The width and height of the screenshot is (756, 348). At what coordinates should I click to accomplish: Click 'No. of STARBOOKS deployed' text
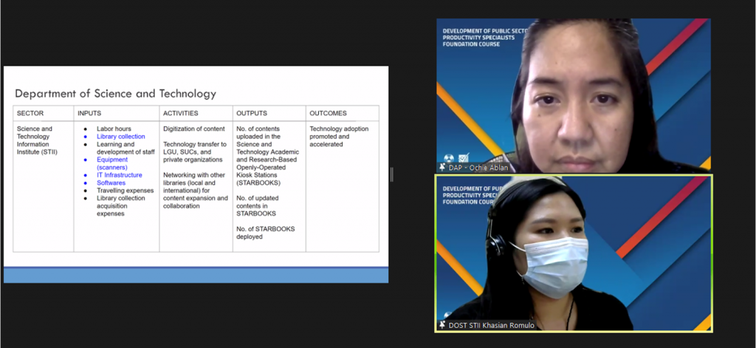(x=265, y=233)
